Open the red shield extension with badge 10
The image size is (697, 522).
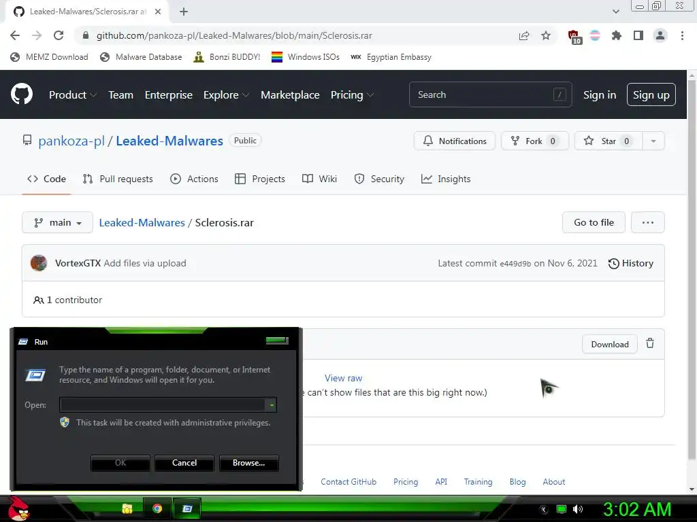(574, 37)
